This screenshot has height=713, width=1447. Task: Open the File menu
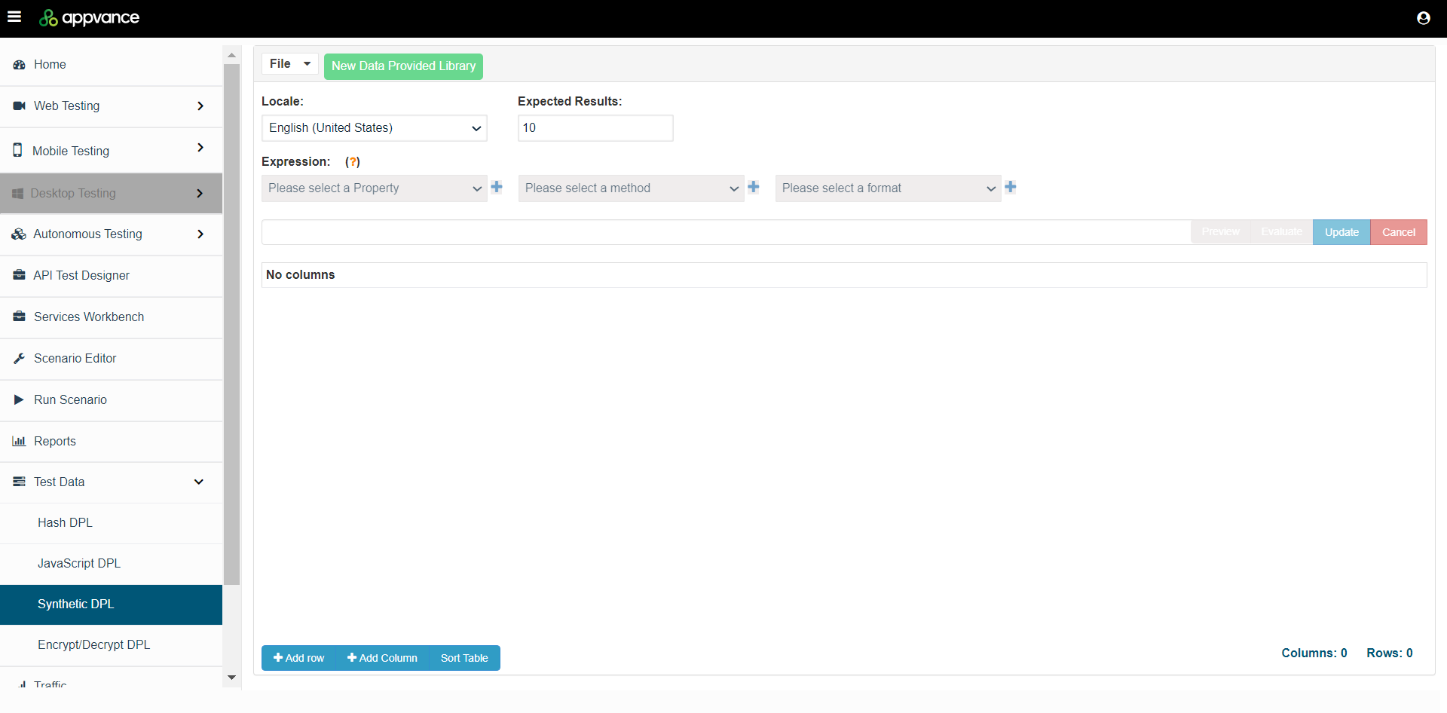click(289, 64)
